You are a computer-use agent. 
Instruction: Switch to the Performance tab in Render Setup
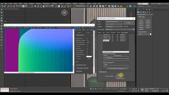tap(113, 32)
